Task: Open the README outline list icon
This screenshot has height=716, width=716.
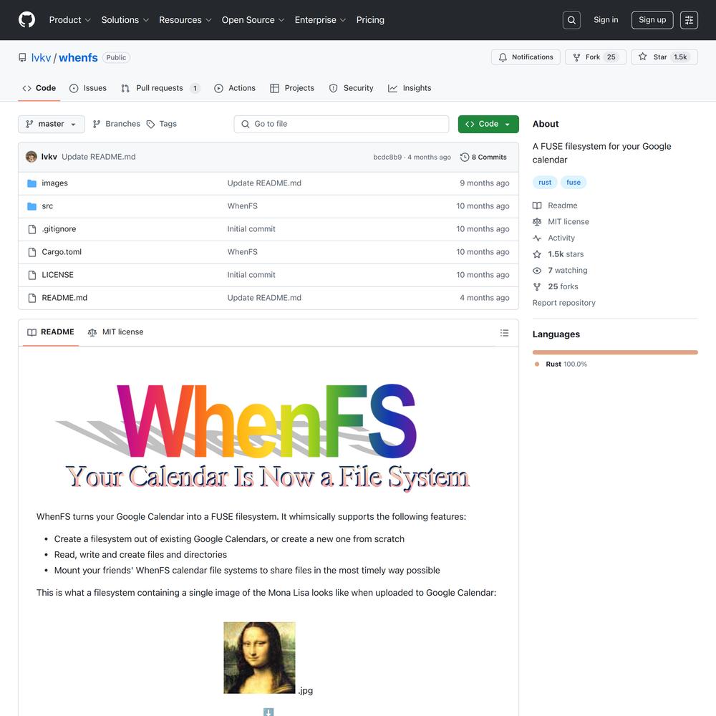Action: (504, 333)
